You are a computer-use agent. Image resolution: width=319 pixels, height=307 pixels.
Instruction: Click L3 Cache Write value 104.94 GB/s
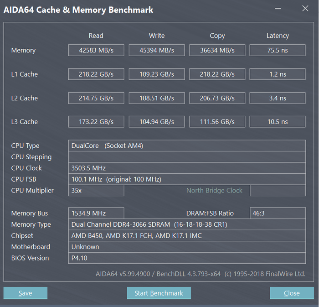coord(157,122)
